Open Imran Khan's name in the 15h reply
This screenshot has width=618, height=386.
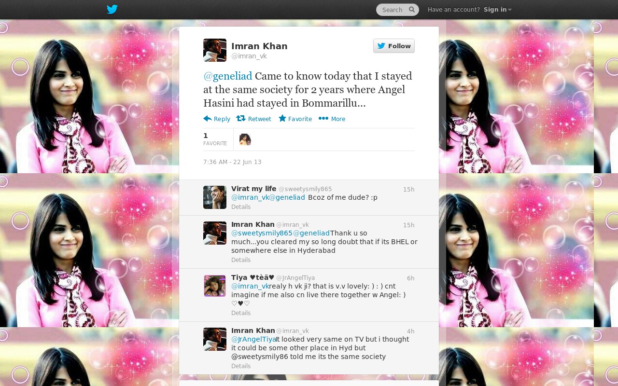click(x=253, y=224)
